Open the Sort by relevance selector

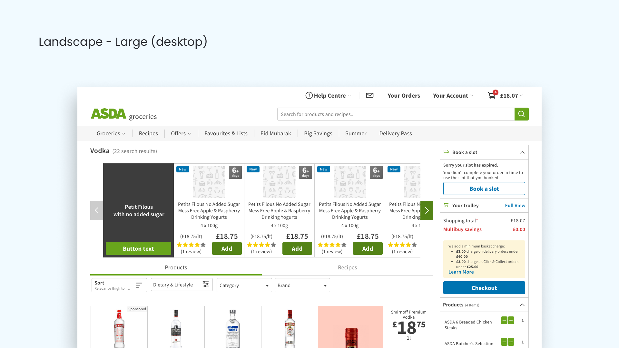(x=119, y=285)
